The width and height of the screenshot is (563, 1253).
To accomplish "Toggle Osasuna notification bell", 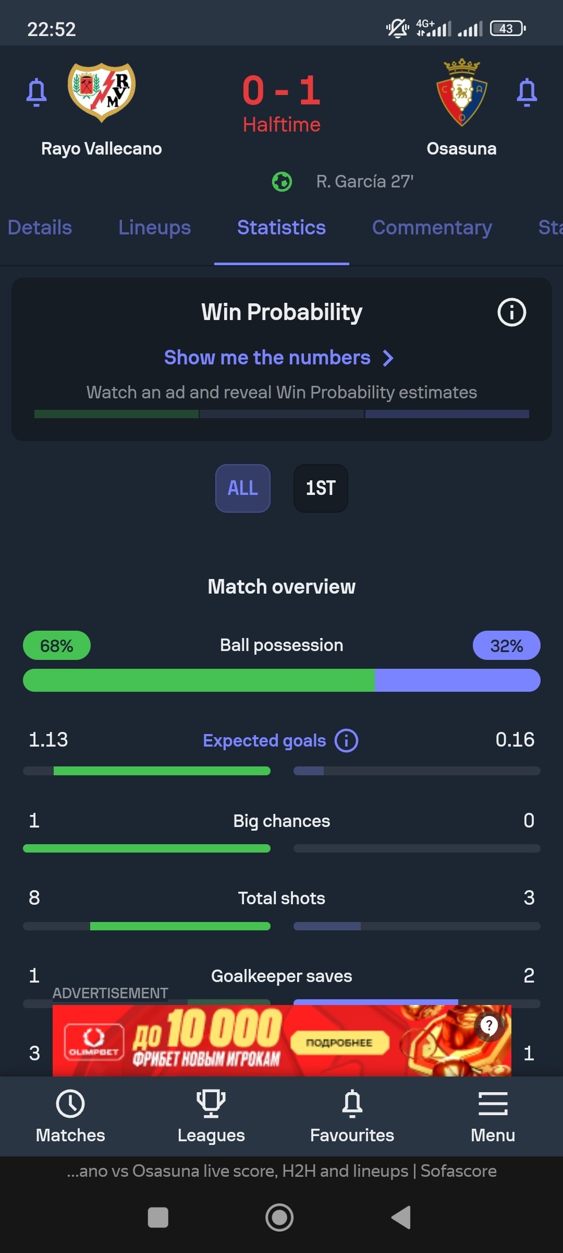I will click(x=527, y=92).
